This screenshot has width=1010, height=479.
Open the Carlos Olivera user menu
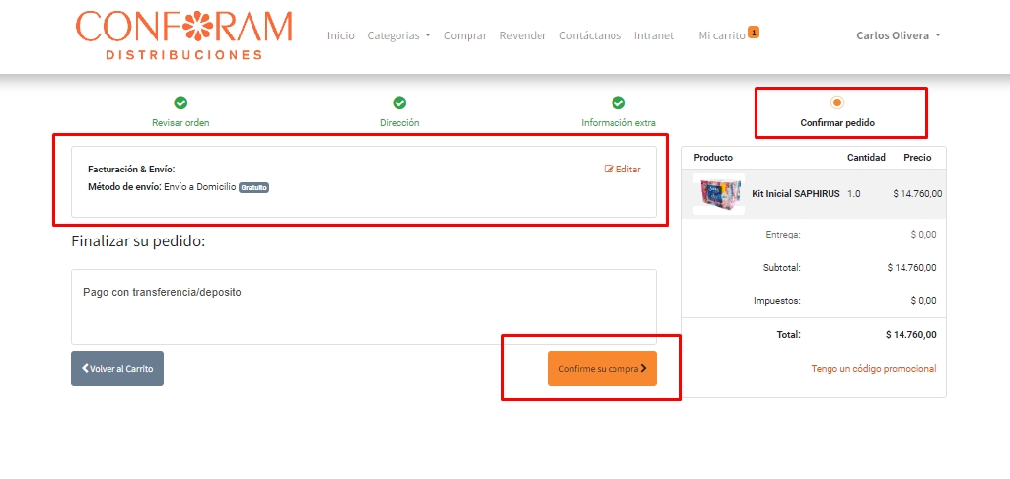point(898,35)
